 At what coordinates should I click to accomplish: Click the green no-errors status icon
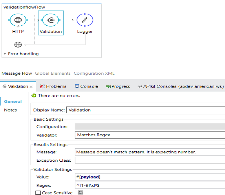click(34, 96)
